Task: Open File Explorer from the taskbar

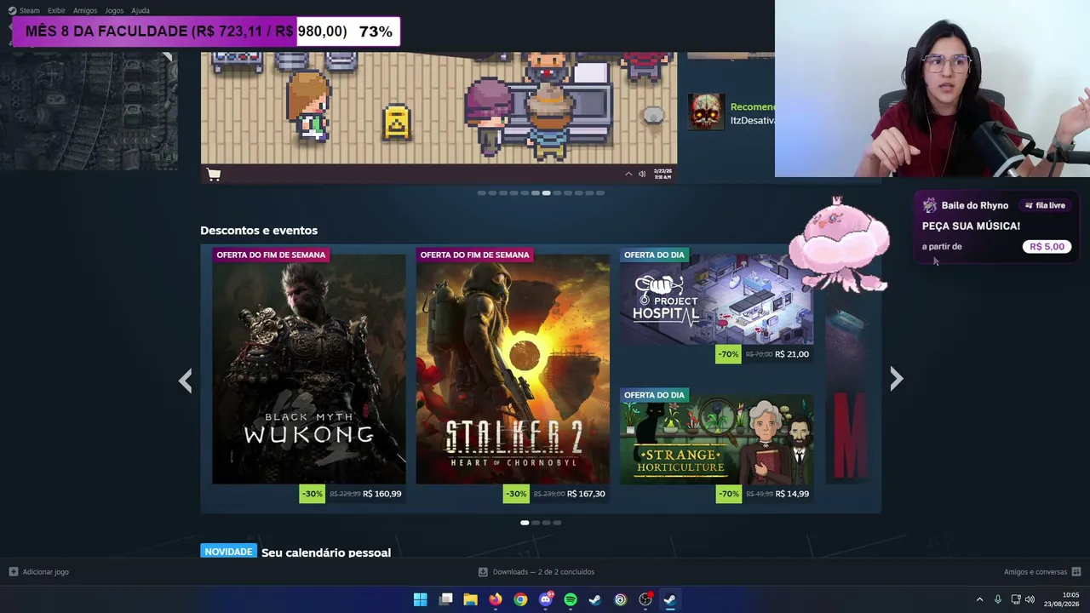Action: tap(470, 599)
